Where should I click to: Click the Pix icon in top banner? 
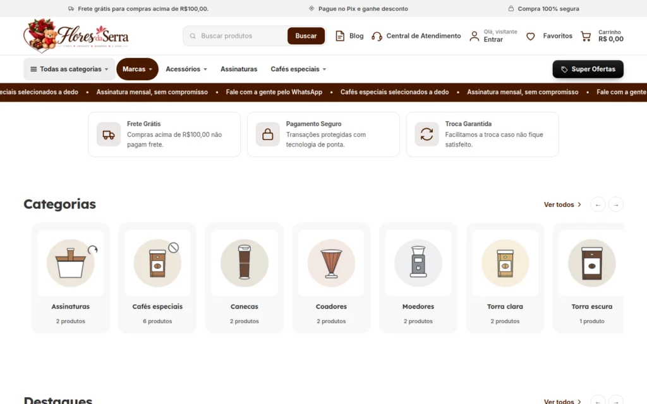[311, 8]
